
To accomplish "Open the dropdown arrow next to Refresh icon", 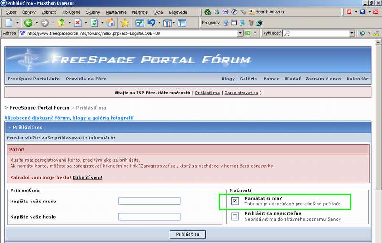I will point(102,23).
